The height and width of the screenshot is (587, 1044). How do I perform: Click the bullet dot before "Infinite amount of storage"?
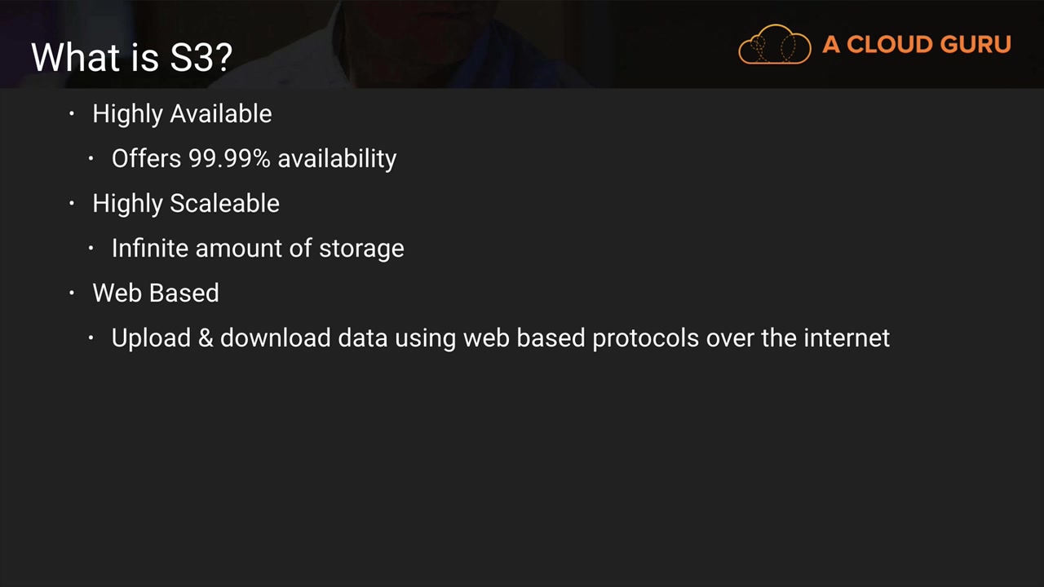(91, 248)
